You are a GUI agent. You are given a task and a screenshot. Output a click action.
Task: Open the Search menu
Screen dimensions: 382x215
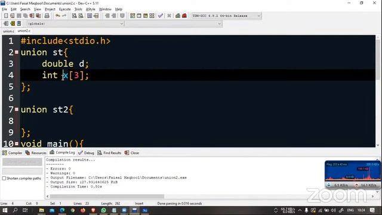[25, 10]
